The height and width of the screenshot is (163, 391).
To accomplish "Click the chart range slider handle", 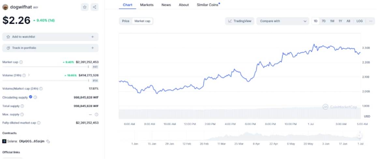I will (x=359, y=136).
